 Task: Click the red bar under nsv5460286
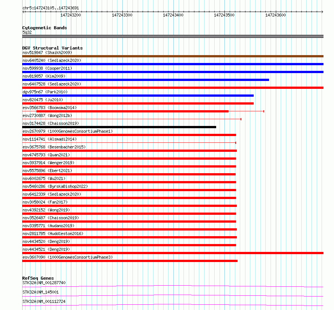129,190
